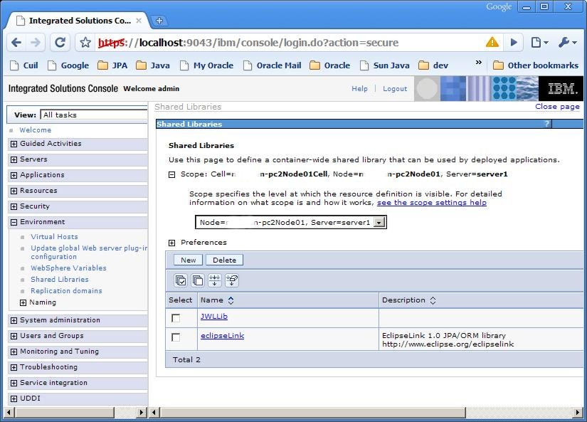Screen dimensions: 587x422
Task: Expand the Security section
Action: coord(14,206)
